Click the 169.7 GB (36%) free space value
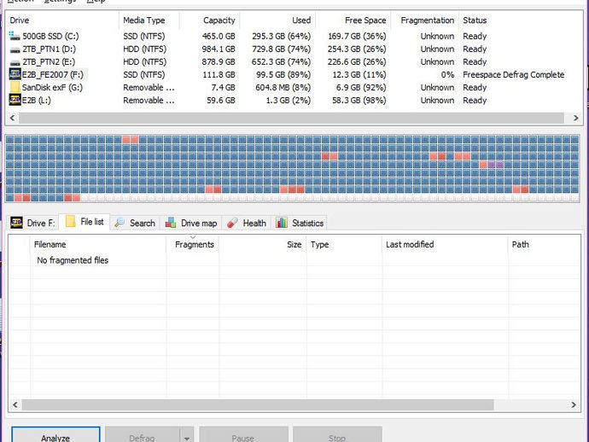The height and width of the screenshot is (442, 589). (357, 37)
